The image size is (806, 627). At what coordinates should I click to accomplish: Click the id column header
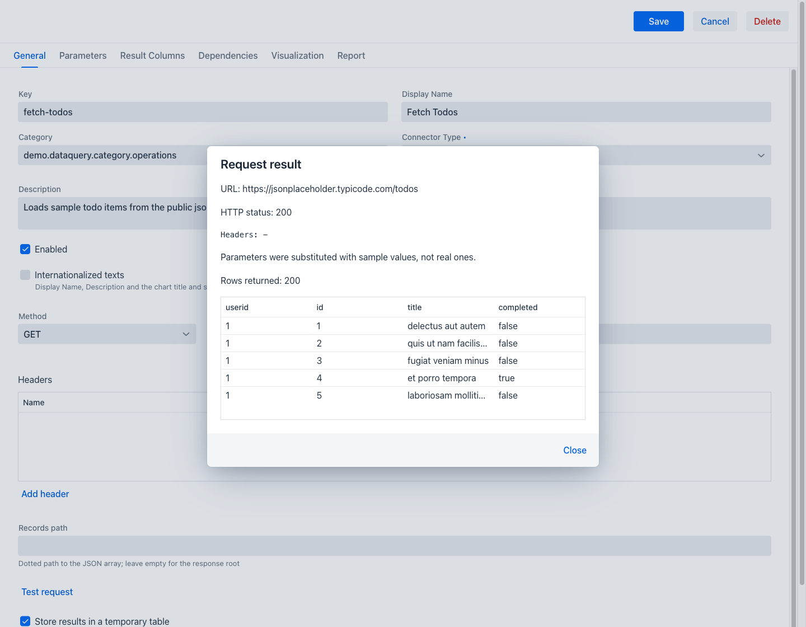[x=320, y=307]
